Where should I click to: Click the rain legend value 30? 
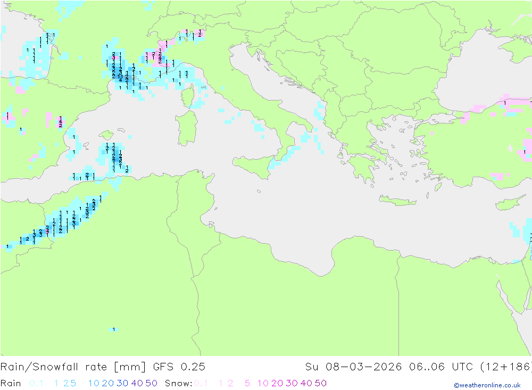[x=122, y=383]
